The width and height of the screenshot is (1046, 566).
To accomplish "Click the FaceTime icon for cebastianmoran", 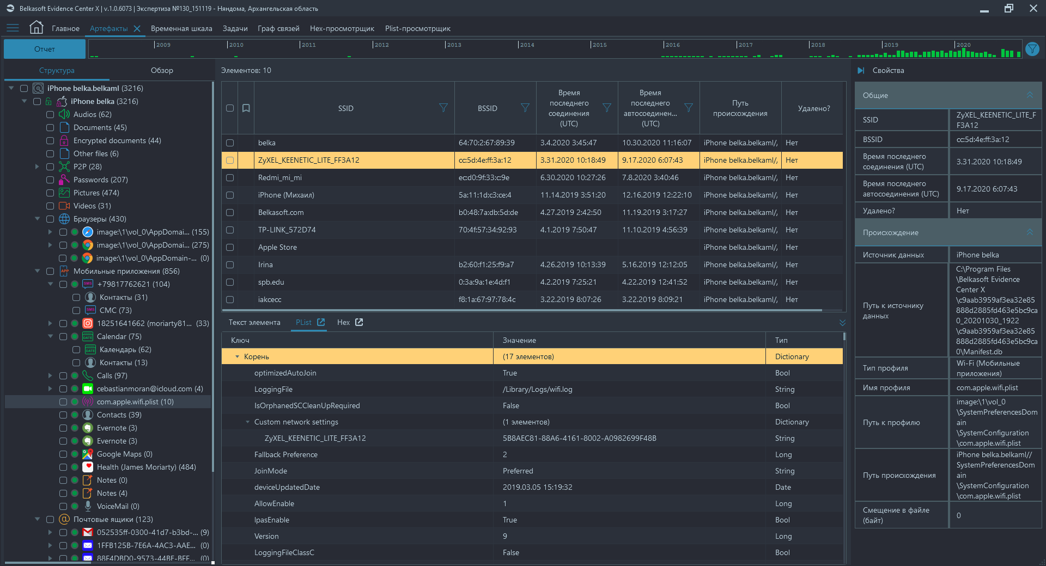I will [88, 389].
